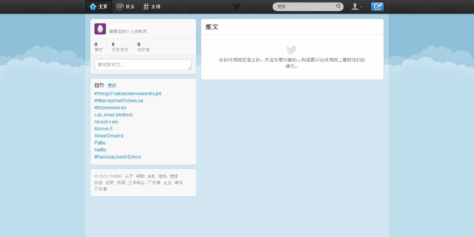Click the Twitter bird logo in top bar
This screenshot has width=474, height=237.
(237, 6)
